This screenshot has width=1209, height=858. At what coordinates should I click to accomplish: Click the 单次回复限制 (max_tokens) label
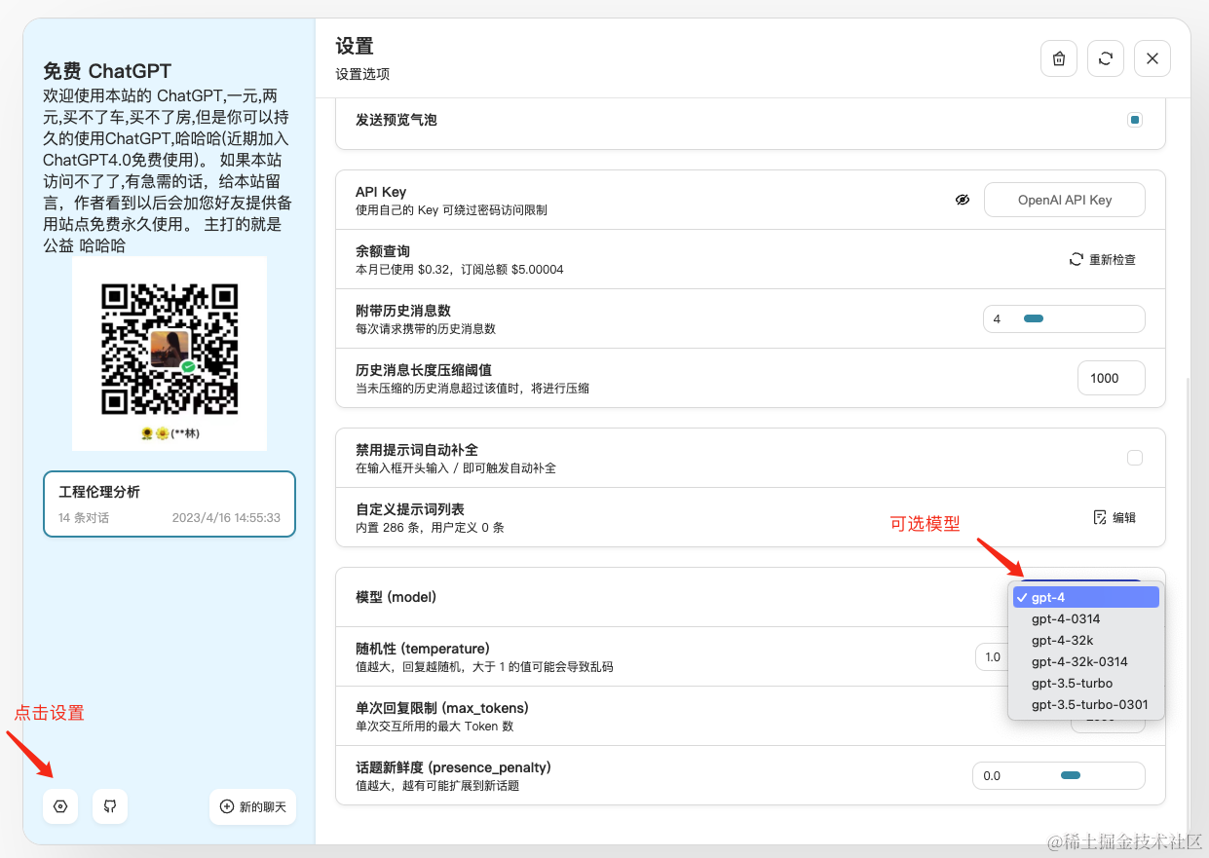442,708
